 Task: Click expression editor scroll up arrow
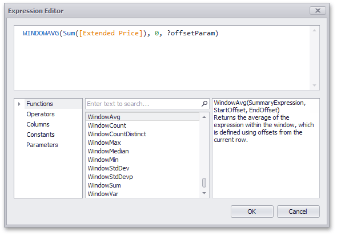coord(314,30)
